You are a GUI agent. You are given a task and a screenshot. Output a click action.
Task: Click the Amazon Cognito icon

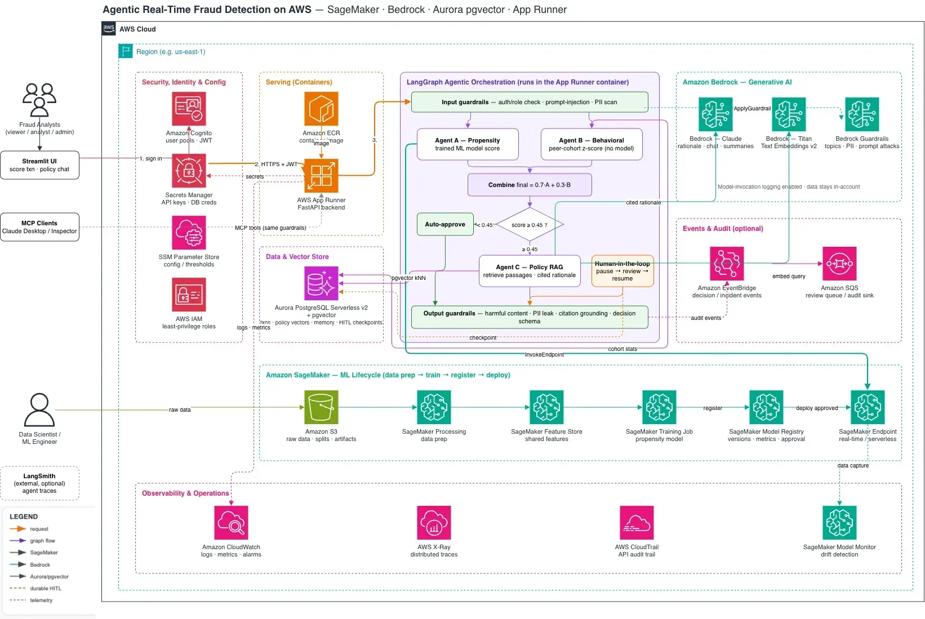coord(189,109)
